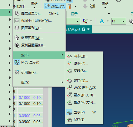Click the WCS axes toolbar icon
Screen dimensions: 133x127
point(85,21)
